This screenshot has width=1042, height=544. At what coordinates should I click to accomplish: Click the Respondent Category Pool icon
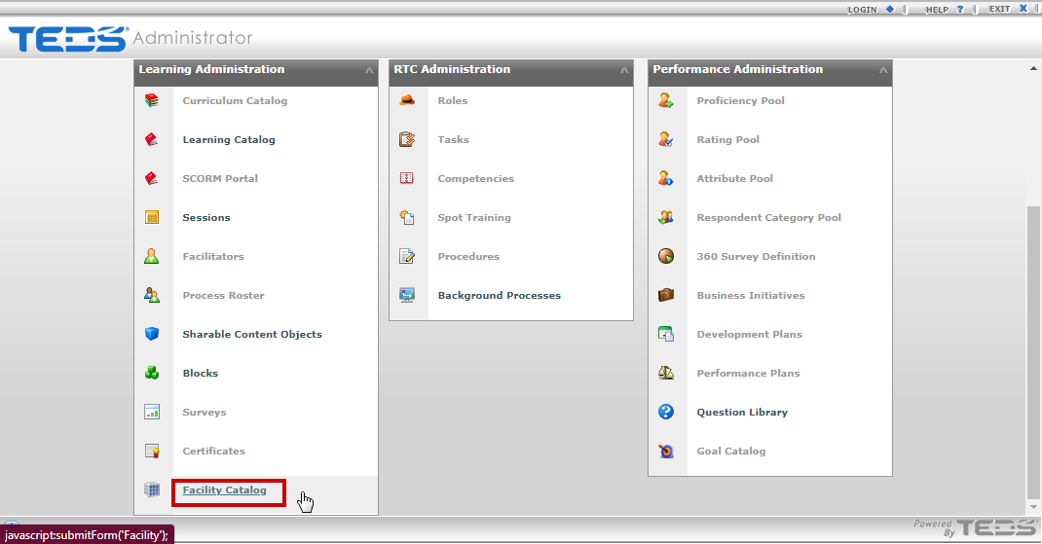(666, 217)
